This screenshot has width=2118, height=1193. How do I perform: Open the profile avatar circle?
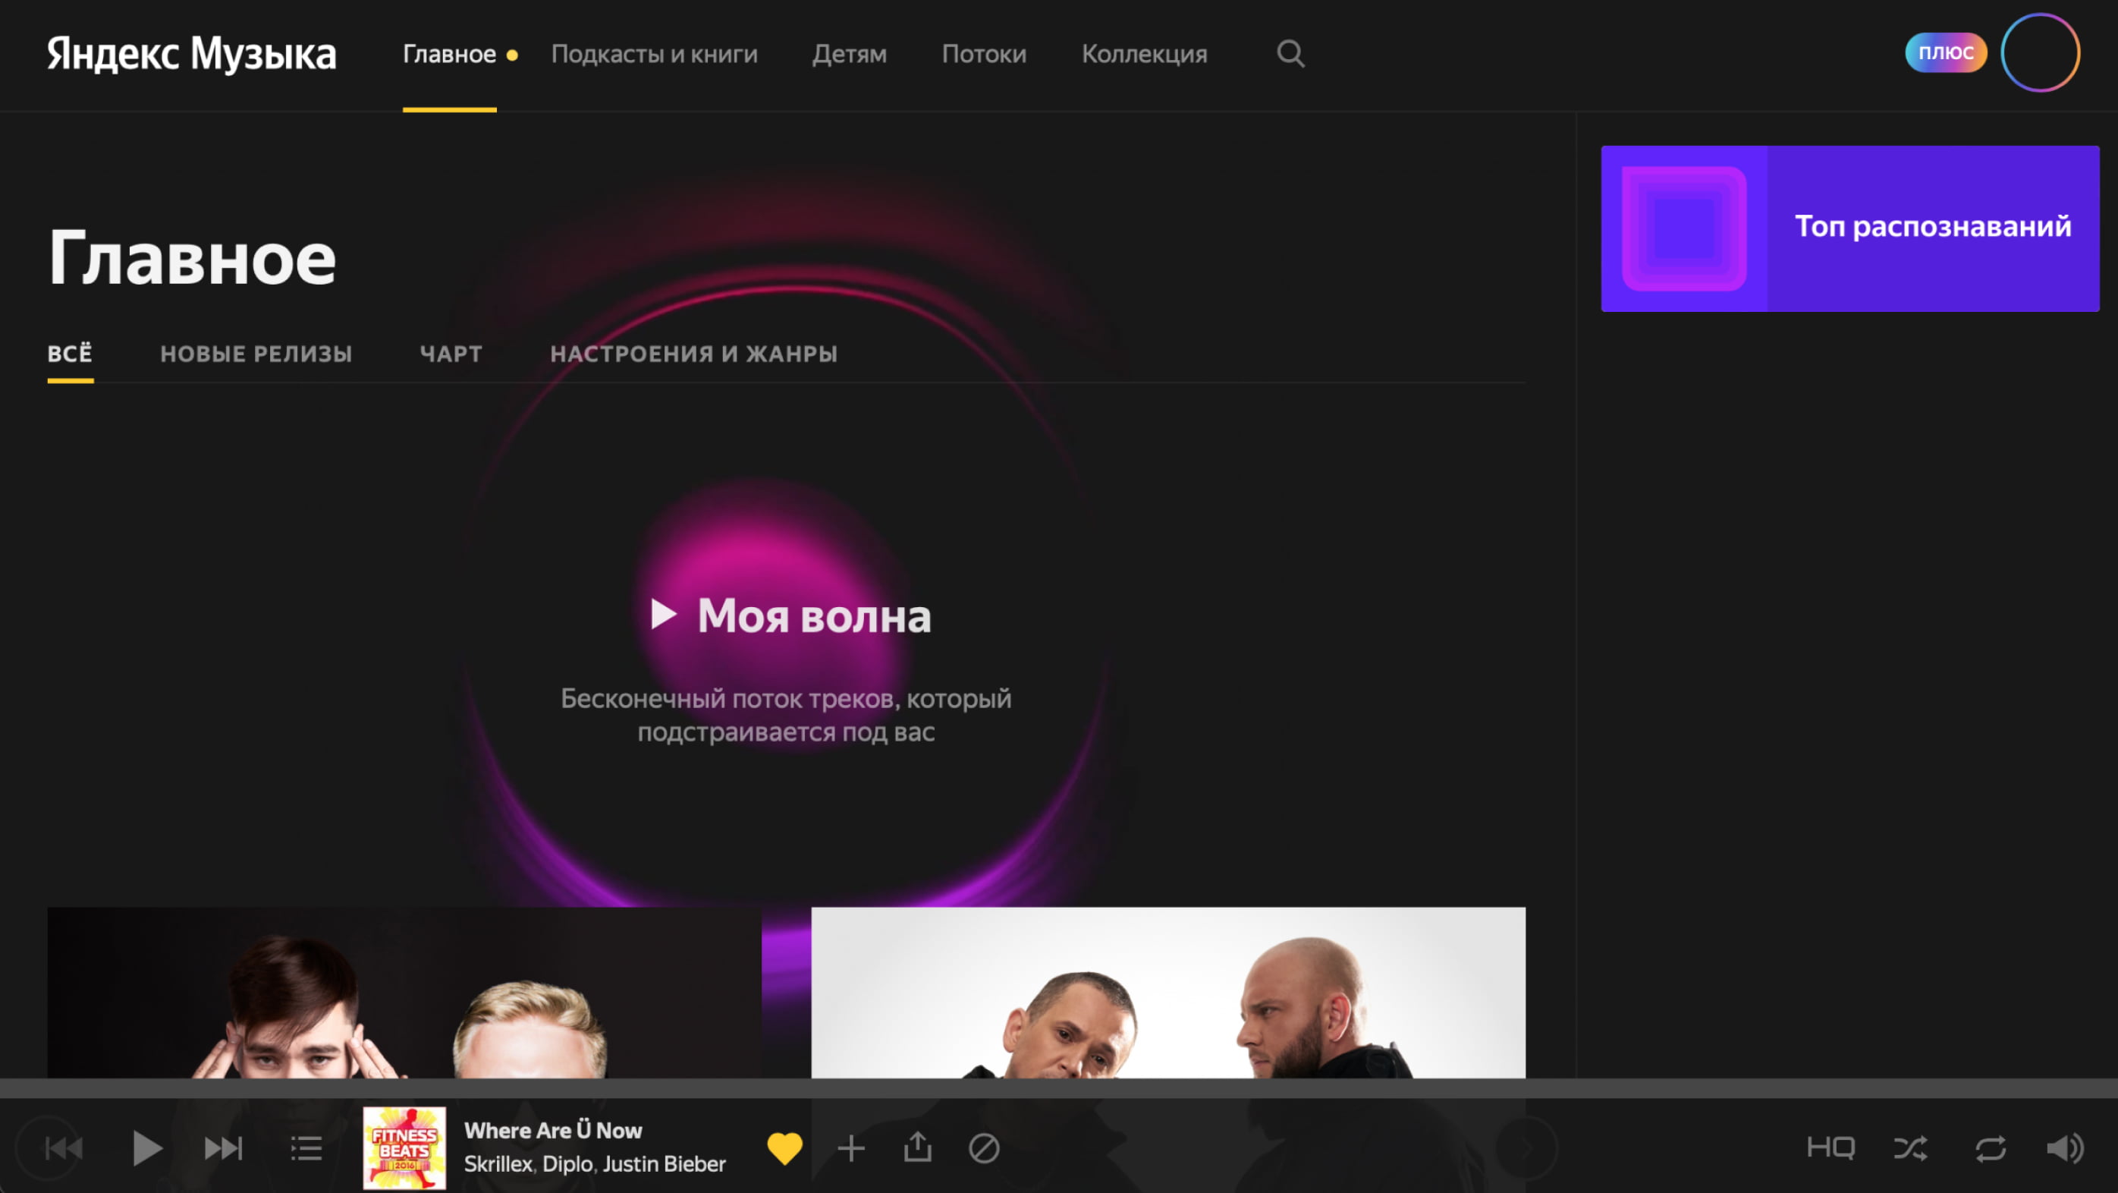[2039, 52]
